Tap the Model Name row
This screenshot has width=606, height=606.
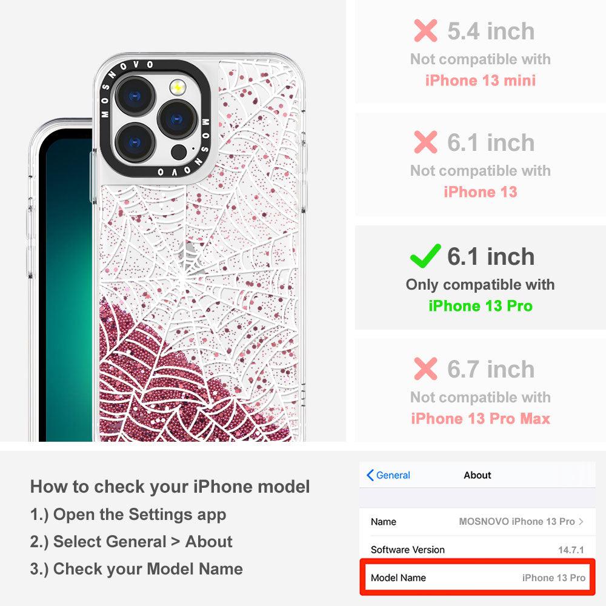point(478,578)
